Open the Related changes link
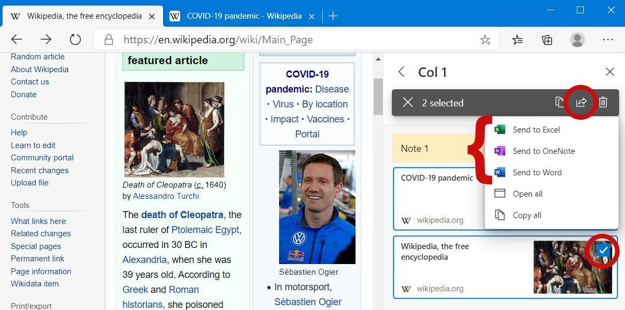Viewport: 625px width, 310px height. coord(41,234)
